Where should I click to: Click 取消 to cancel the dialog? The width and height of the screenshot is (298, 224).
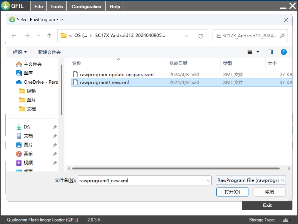[269, 192]
